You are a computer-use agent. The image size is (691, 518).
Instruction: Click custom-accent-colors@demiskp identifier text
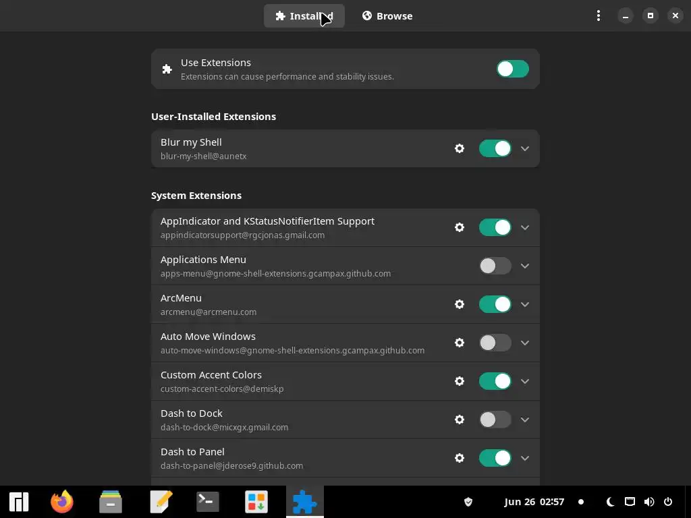[x=222, y=389]
